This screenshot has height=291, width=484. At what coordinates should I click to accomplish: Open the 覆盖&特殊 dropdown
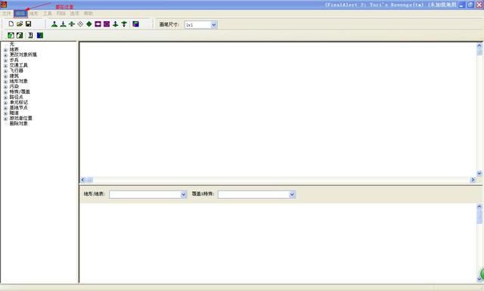(x=292, y=194)
